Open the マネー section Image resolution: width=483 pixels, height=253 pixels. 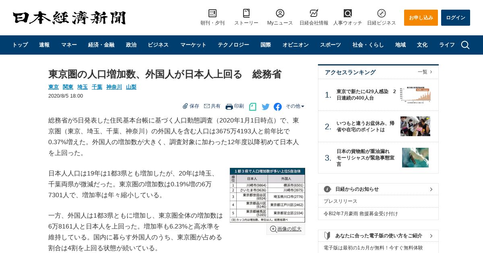pyautogui.click(x=69, y=45)
